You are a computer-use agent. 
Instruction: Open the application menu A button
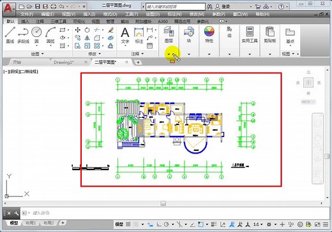pyautogui.click(x=9, y=9)
